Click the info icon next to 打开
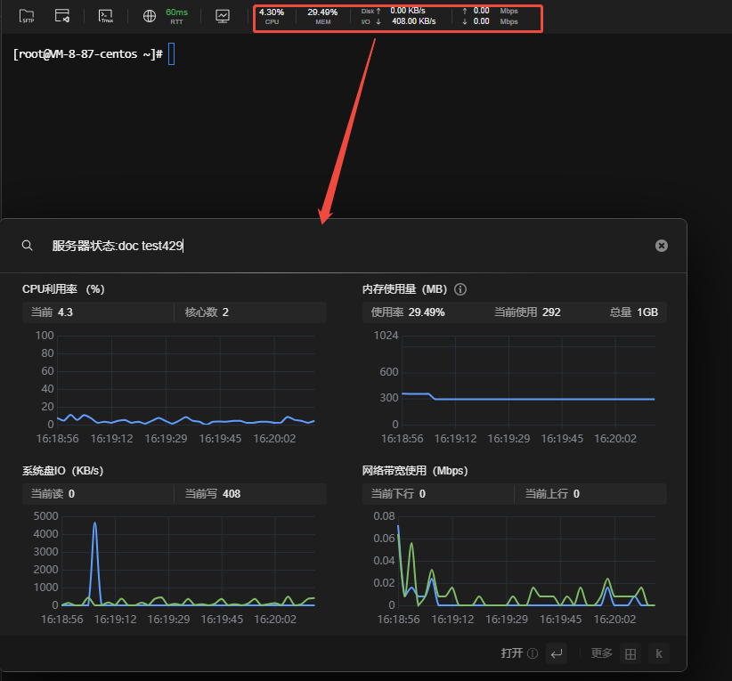Image resolution: width=732 pixels, height=681 pixels. click(x=533, y=653)
